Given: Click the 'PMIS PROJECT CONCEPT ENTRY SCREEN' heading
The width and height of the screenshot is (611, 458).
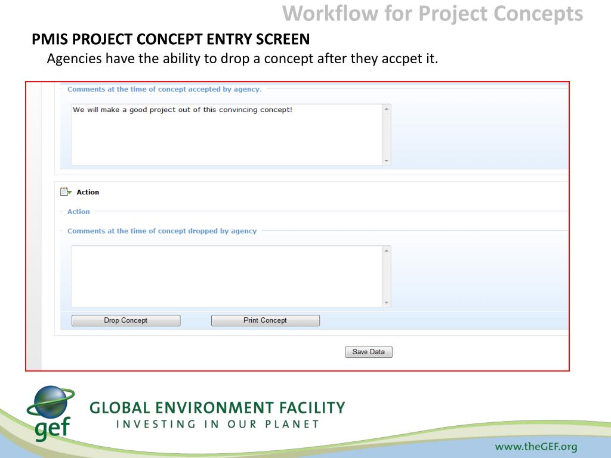Looking at the screenshot, I should (x=171, y=39).
